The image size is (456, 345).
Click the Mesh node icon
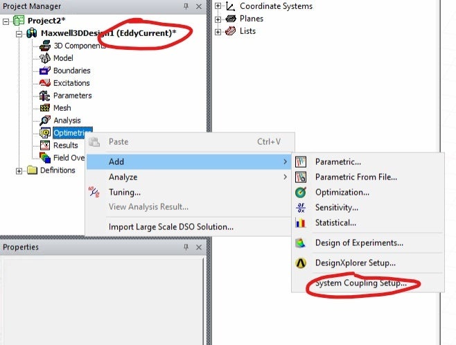tap(45, 108)
